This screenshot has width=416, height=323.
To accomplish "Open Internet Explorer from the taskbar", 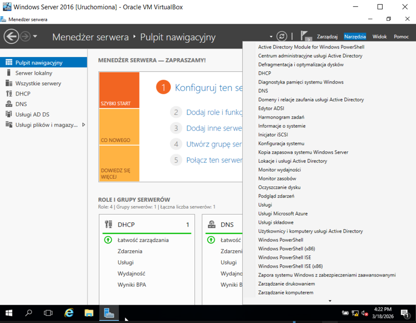I will (69, 313).
